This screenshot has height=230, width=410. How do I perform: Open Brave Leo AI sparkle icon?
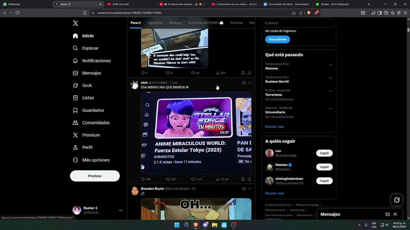point(392,13)
